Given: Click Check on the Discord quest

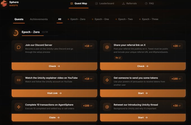Looking at the screenshot, I should point(54,66).
